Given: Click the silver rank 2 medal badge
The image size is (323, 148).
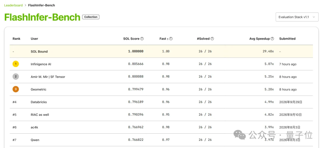Looking at the screenshot, I should [x=16, y=77].
